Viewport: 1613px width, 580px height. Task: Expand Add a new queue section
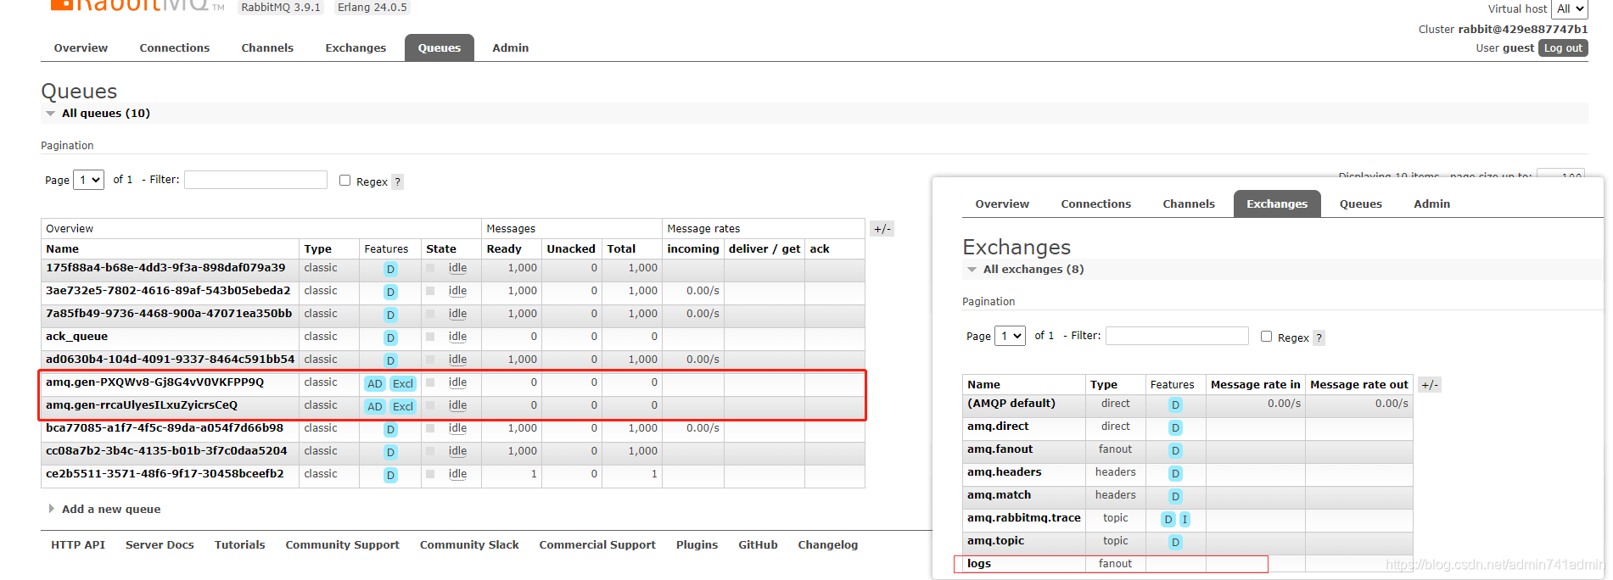tap(110, 510)
